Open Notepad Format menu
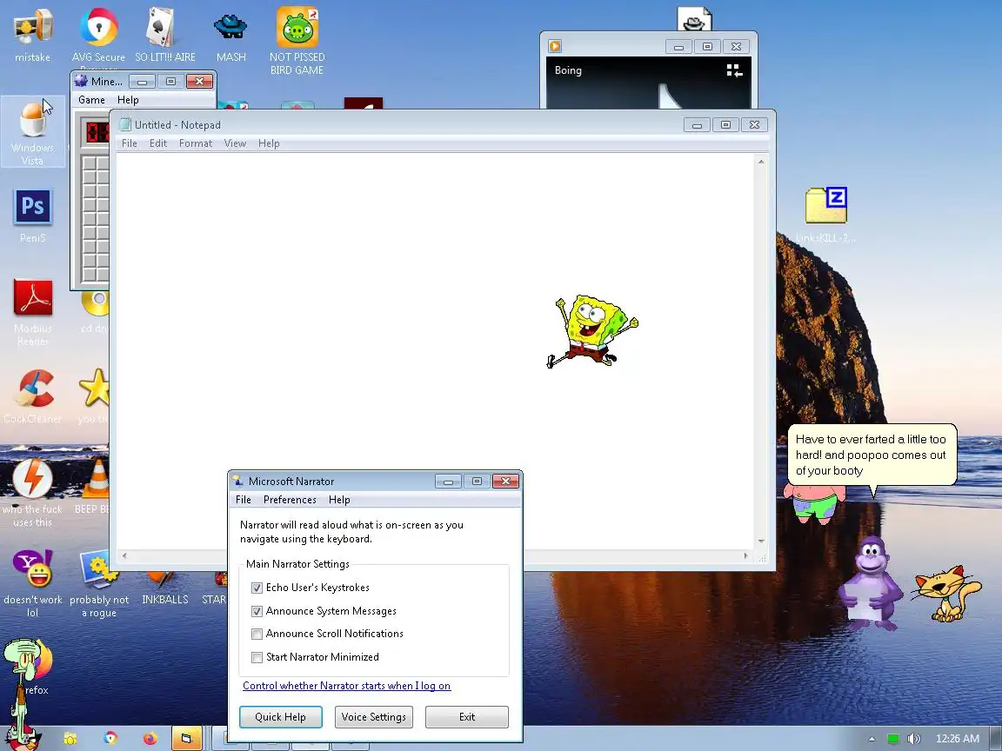 (196, 143)
